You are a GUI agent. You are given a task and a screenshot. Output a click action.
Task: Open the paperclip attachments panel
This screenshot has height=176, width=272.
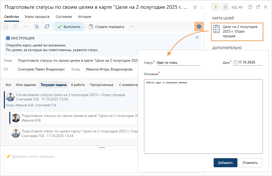coord(215,7)
